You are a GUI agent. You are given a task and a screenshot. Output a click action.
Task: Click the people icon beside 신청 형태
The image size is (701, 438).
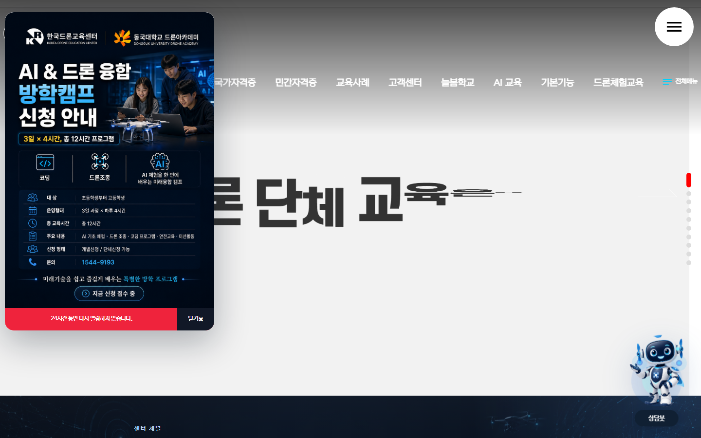click(x=33, y=249)
